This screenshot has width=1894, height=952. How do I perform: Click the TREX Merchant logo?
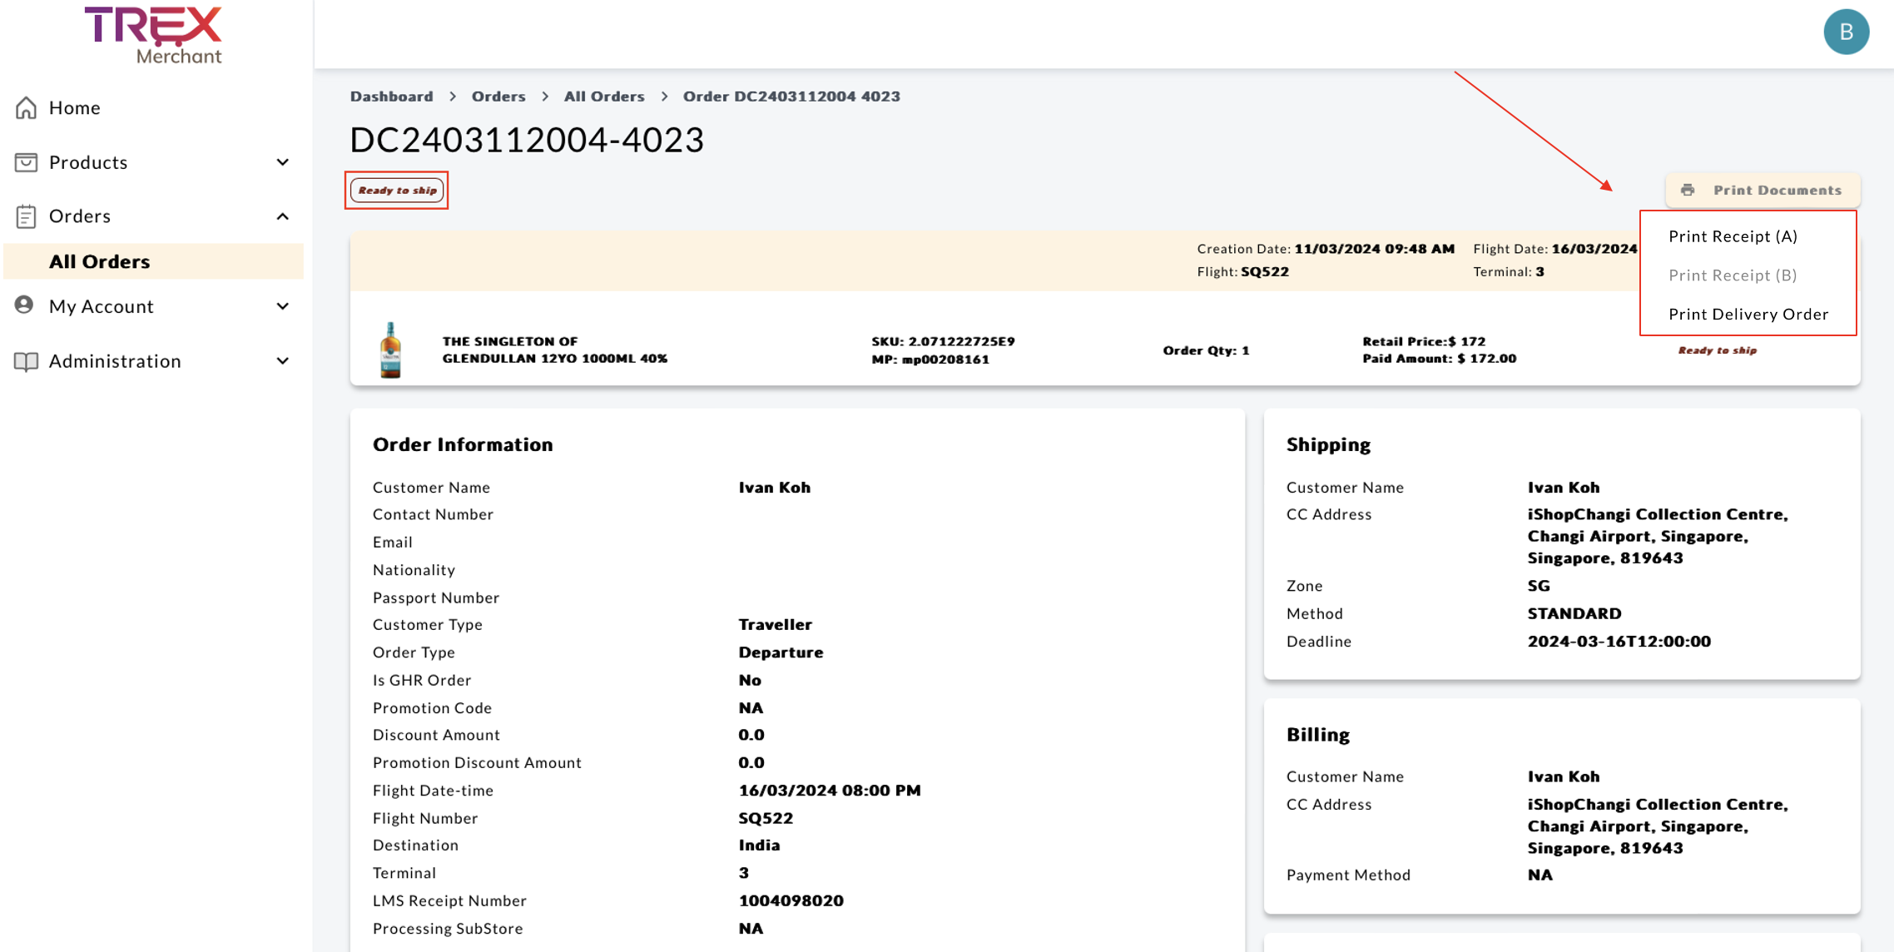click(155, 35)
